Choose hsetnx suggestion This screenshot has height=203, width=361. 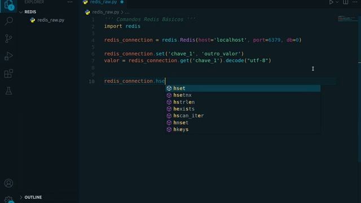click(x=243, y=95)
